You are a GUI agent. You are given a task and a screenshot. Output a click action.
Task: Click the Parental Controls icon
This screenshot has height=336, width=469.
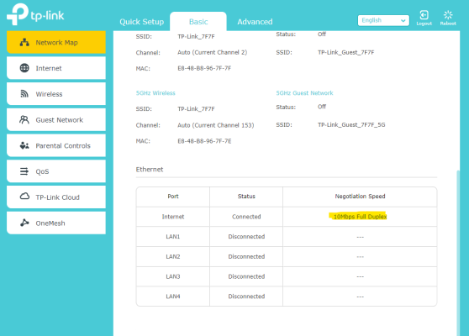point(24,145)
